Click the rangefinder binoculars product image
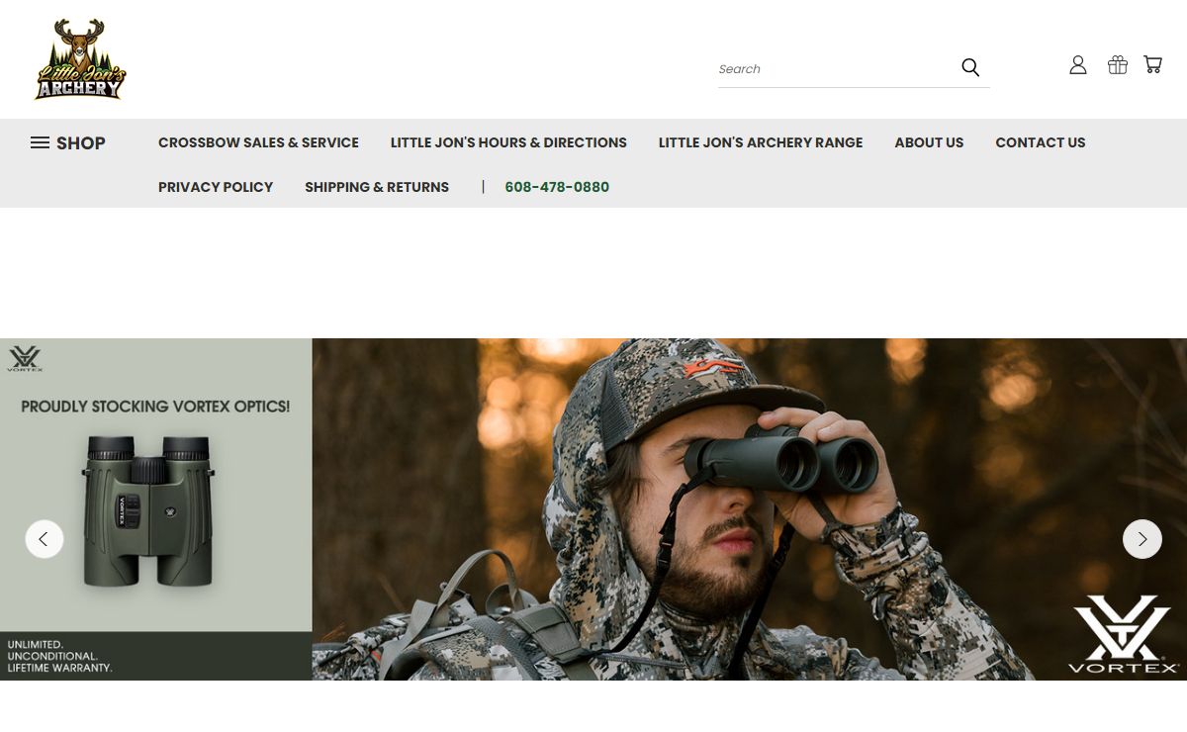Viewport: 1187px width, 732px height. (x=148, y=511)
